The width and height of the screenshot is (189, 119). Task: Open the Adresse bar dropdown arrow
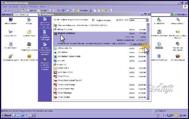click(x=172, y=15)
